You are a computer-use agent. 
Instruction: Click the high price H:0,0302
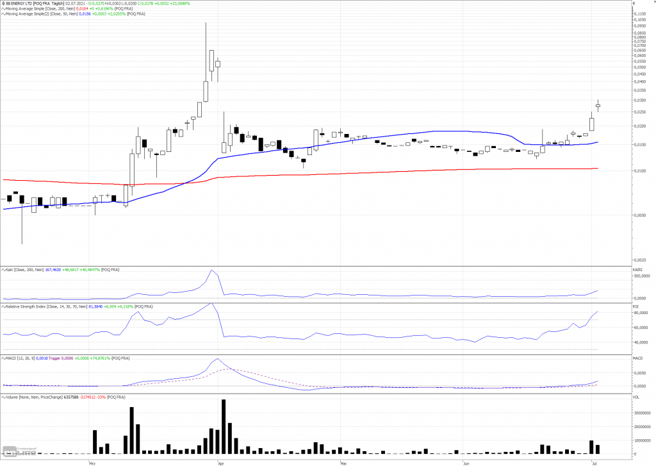pos(113,3)
